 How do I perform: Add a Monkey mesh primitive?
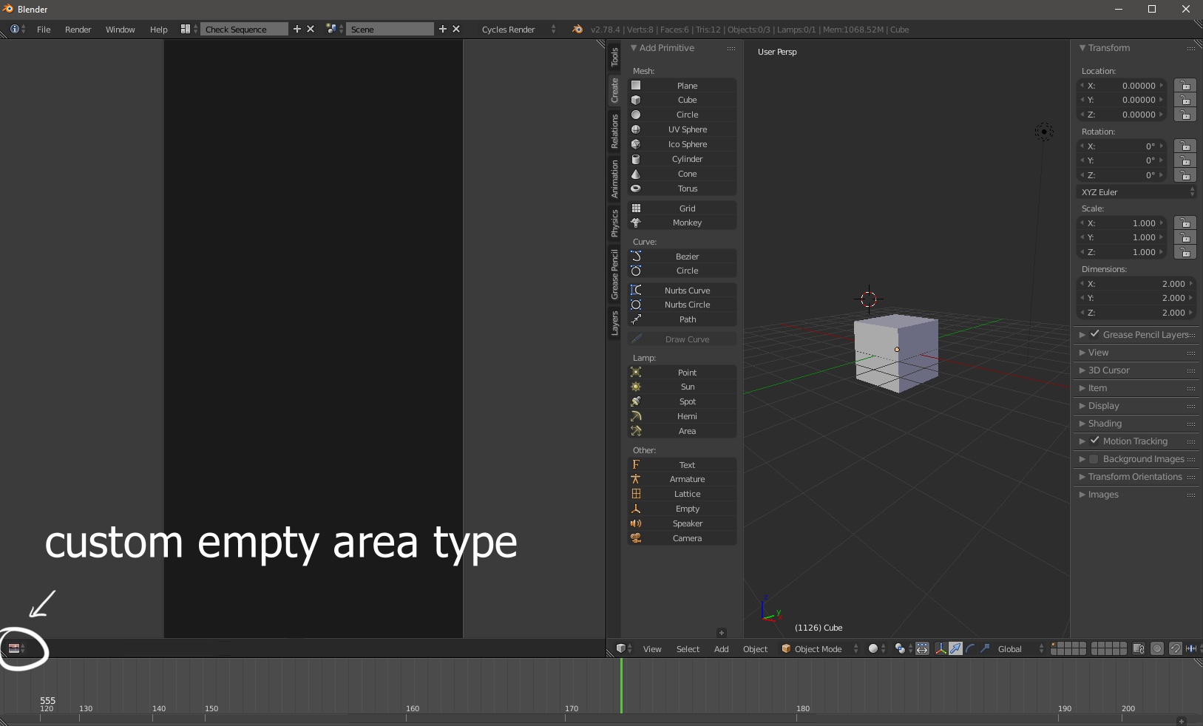tap(682, 223)
